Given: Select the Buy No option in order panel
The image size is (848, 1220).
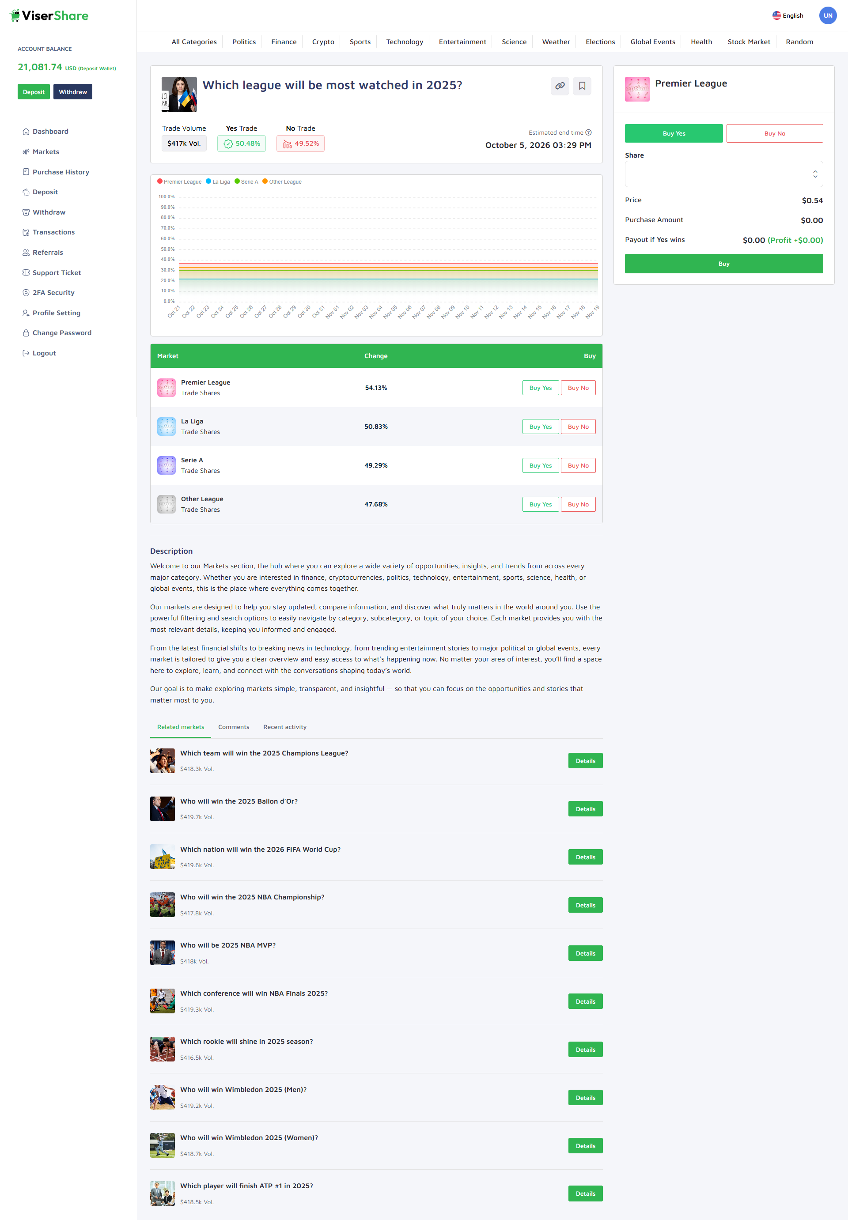Looking at the screenshot, I should [774, 133].
